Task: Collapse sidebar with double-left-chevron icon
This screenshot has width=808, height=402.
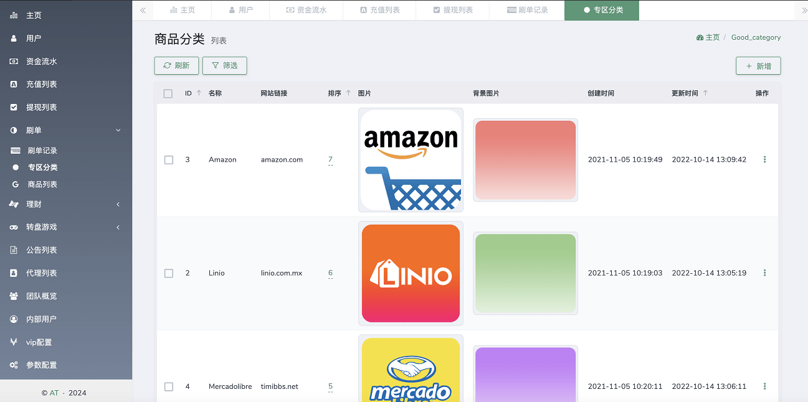Action: [x=143, y=10]
